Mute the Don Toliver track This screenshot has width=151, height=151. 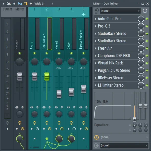[47, 53]
